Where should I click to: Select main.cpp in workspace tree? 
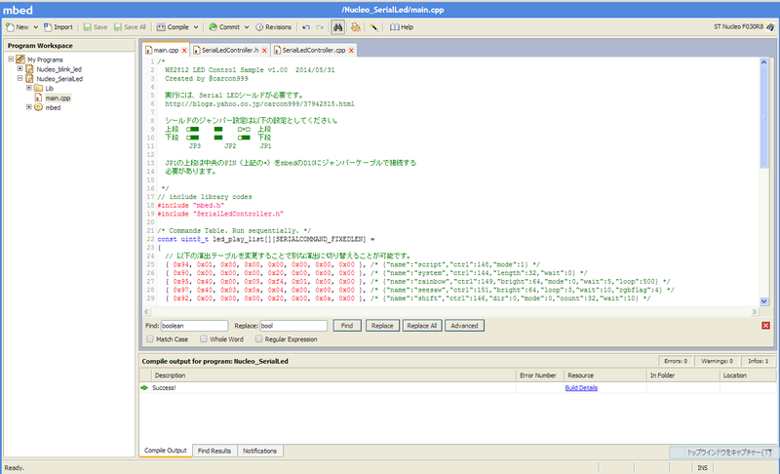pyautogui.click(x=58, y=98)
